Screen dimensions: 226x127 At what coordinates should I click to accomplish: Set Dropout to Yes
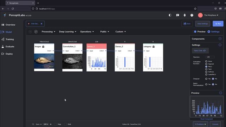(206, 79)
